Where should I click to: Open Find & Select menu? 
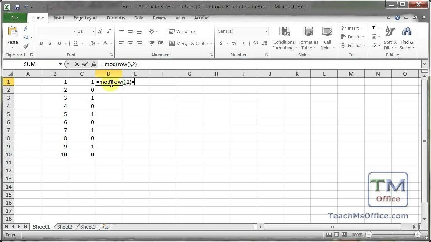click(407, 38)
